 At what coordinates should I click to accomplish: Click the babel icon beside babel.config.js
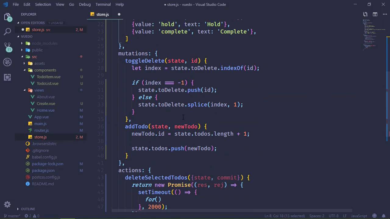pyautogui.click(x=28, y=157)
